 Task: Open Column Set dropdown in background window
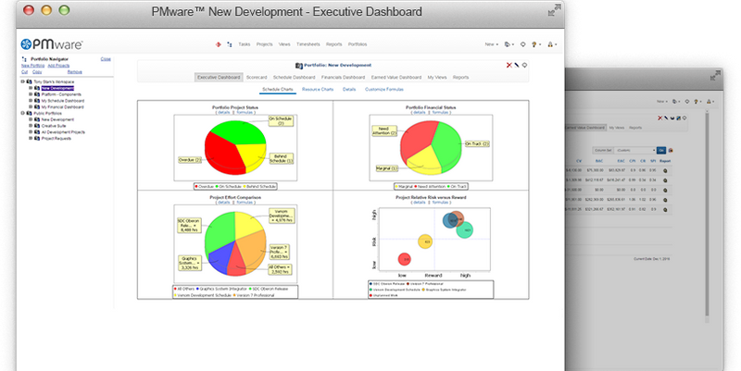pos(635,150)
